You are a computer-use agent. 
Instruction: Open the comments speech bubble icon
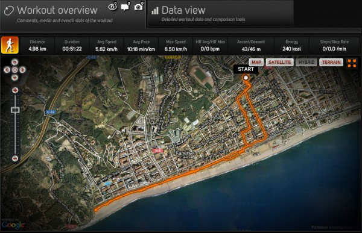125,7
